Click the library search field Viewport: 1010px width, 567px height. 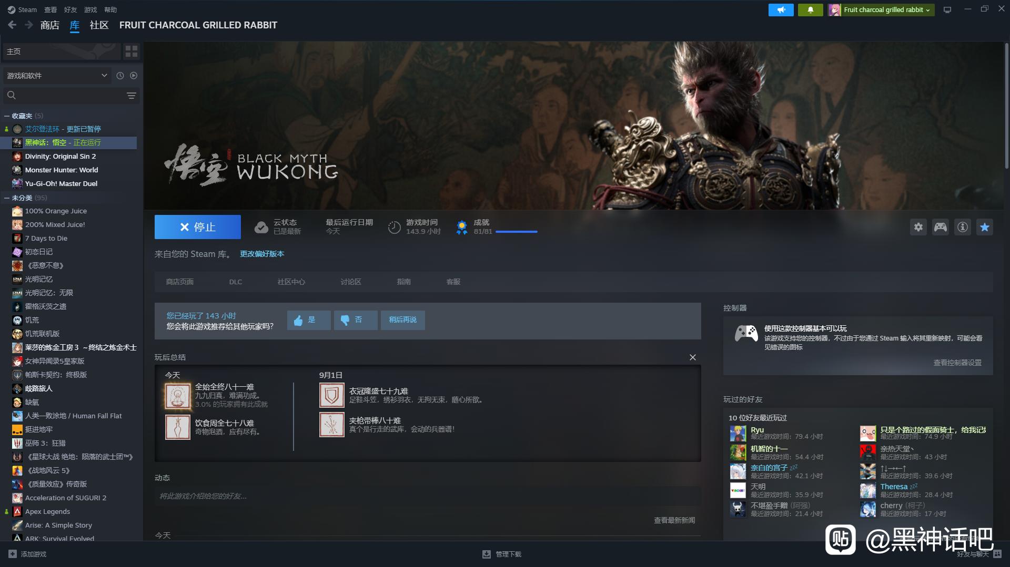pyautogui.click(x=63, y=95)
